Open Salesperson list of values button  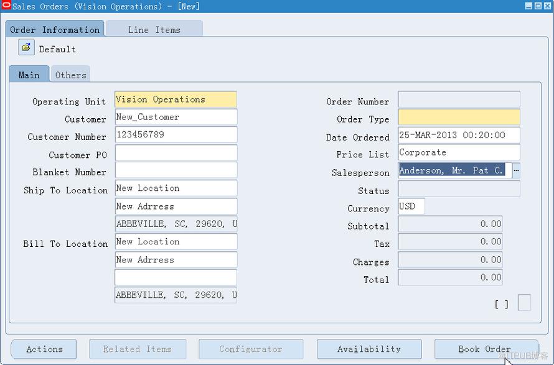(x=516, y=170)
